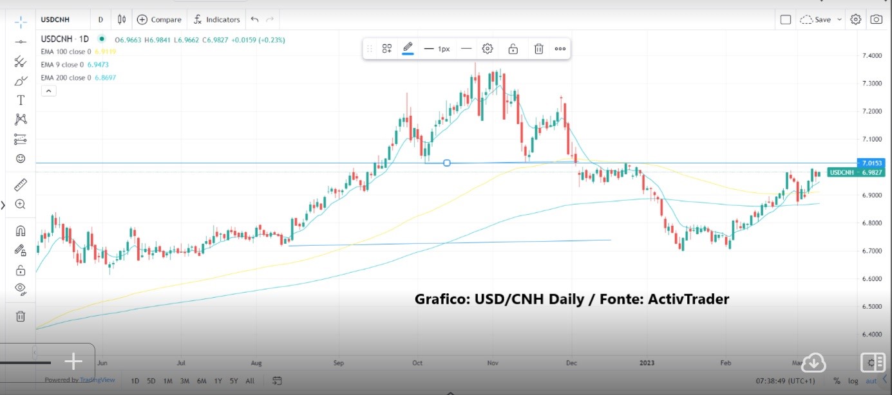This screenshot has width=892, height=395.
Task: Select the Crosshair cursor tool
Action: [20, 21]
